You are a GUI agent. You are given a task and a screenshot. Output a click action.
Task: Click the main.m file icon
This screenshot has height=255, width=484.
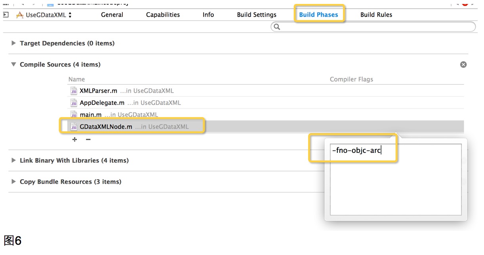74,115
